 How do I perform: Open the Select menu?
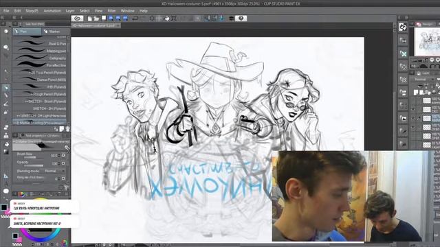pyautogui.click(x=85, y=11)
